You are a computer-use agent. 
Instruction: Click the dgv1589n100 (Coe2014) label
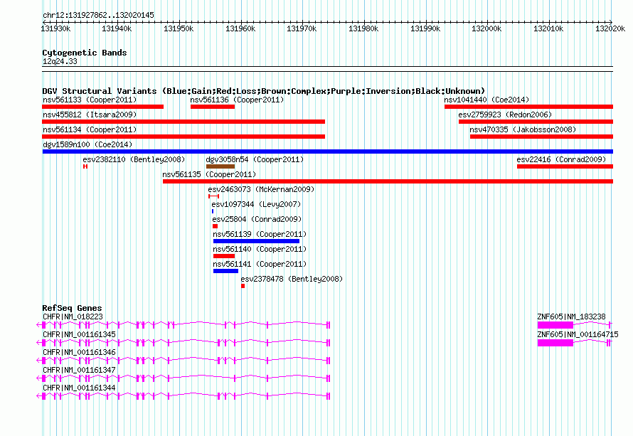tap(87, 144)
